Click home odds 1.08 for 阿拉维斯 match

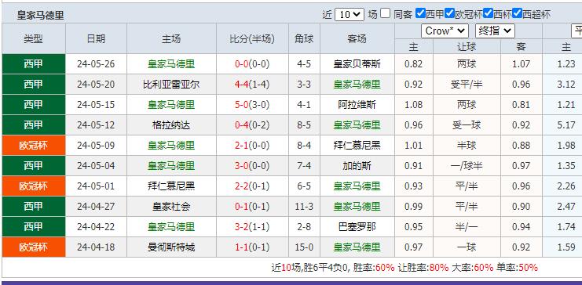tap(413, 105)
